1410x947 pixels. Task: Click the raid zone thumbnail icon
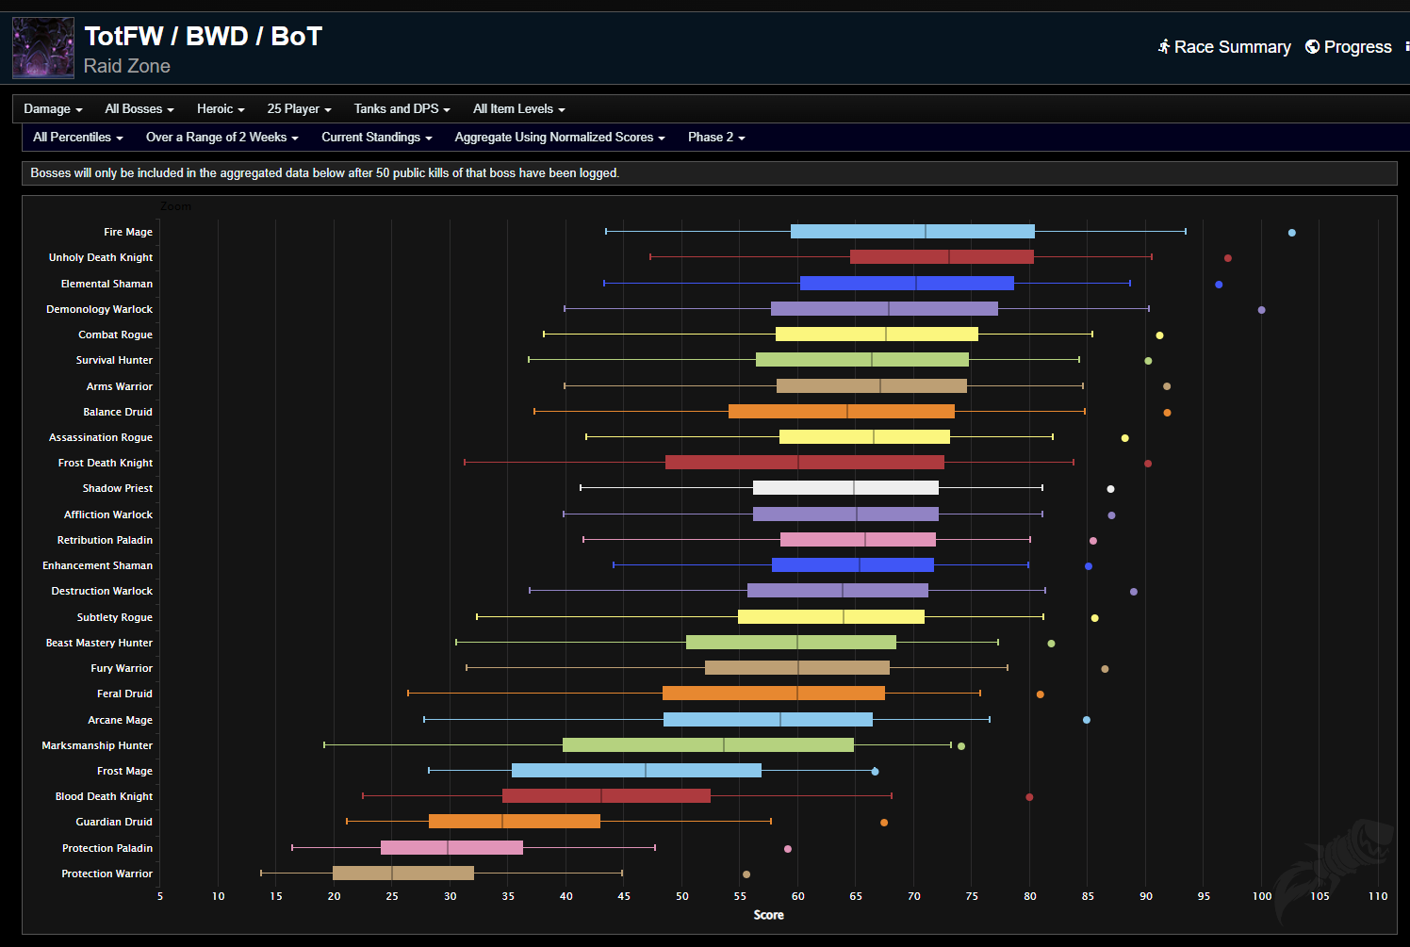coord(43,48)
